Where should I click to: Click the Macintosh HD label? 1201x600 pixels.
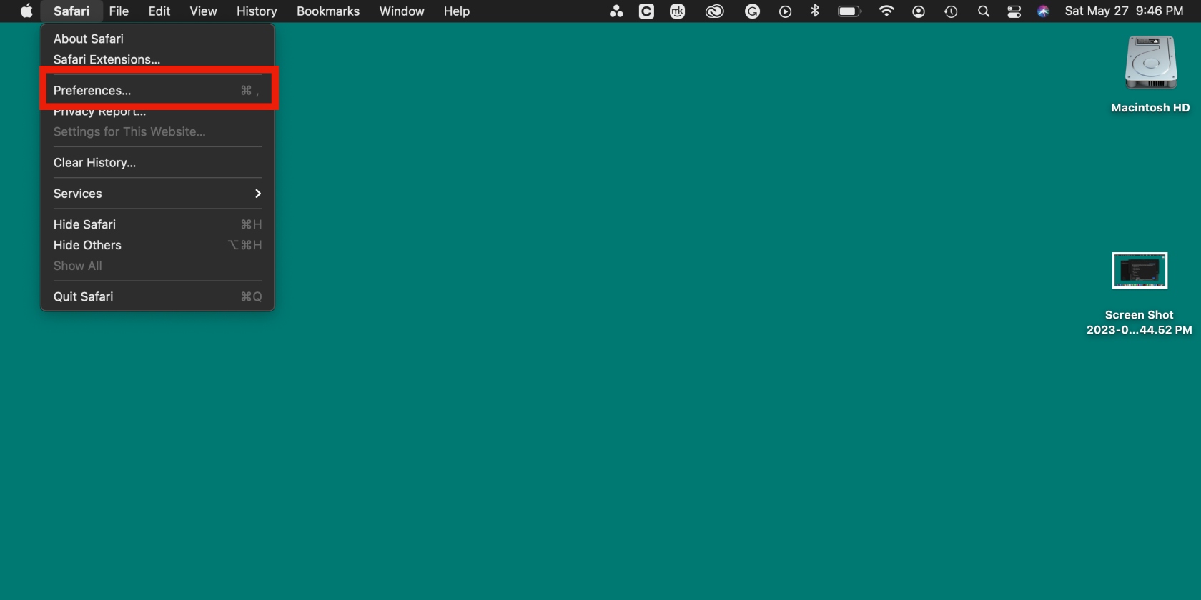click(1150, 108)
